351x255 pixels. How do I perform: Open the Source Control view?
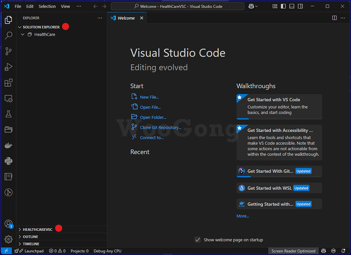pos(9,51)
